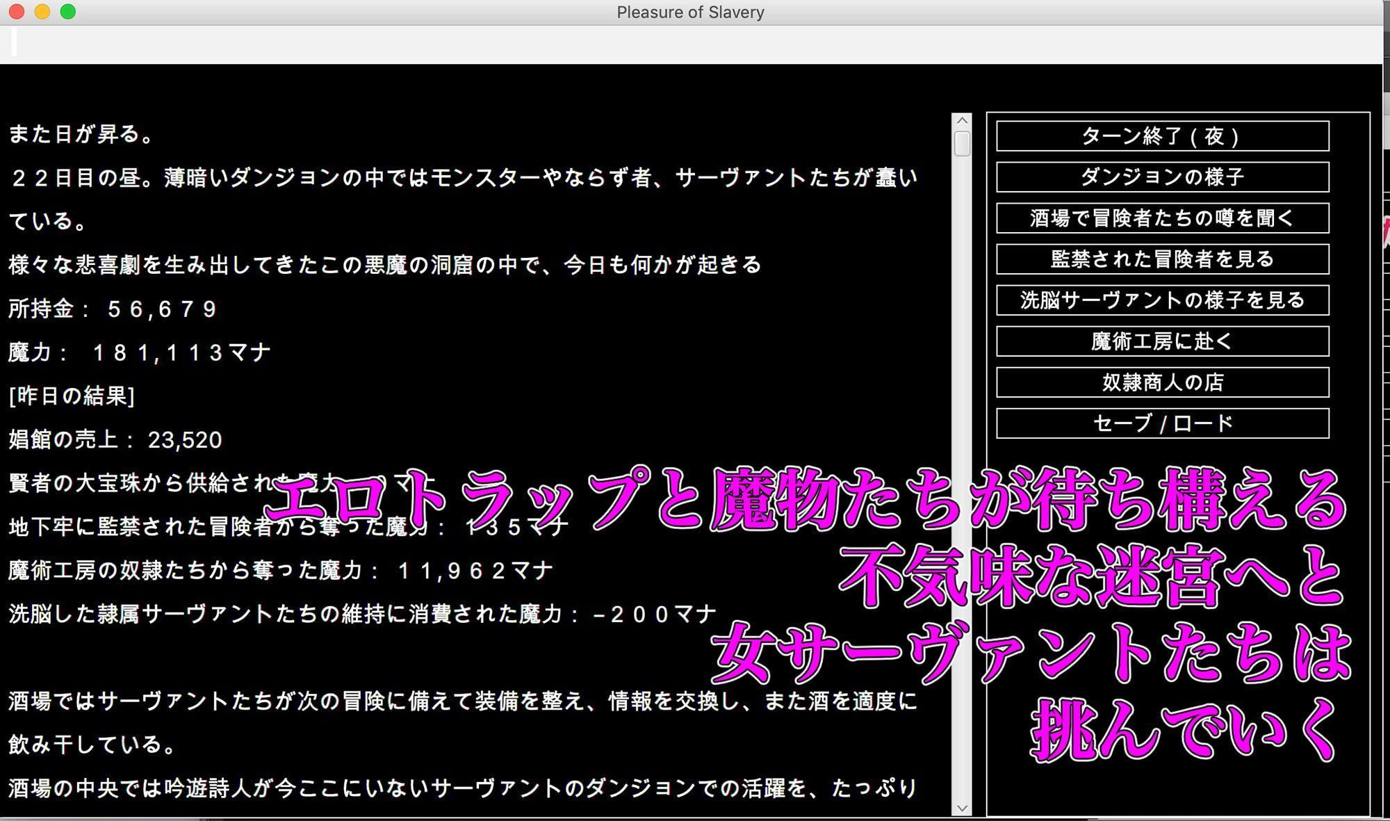Click the 所持金 gold amount text
1390x821 pixels.
tap(111, 309)
